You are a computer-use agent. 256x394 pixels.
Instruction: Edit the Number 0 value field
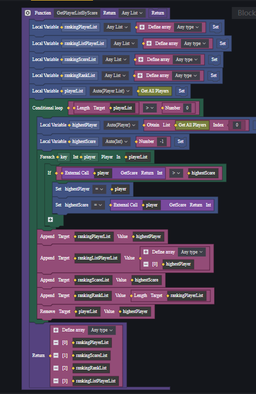(x=187, y=108)
